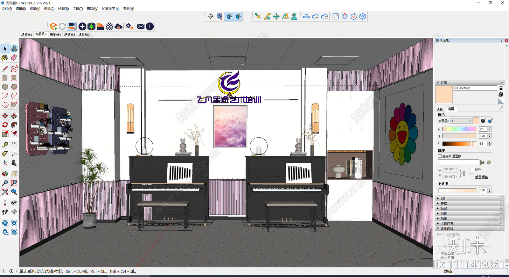Browse for a texture image file
Image resolution: width=509 pixels, height=277 pixels.
click(482, 162)
